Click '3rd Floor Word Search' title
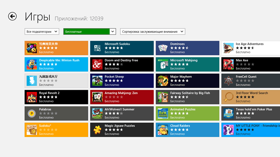 252,93
